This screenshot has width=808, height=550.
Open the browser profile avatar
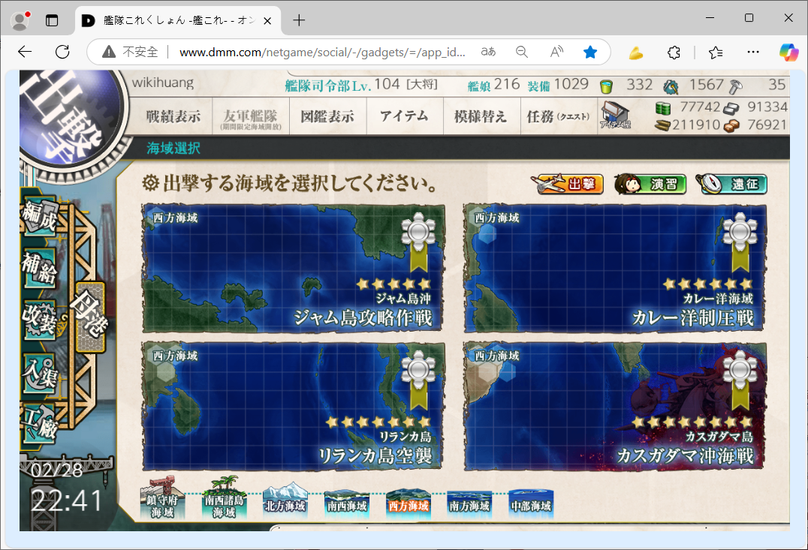click(x=20, y=20)
